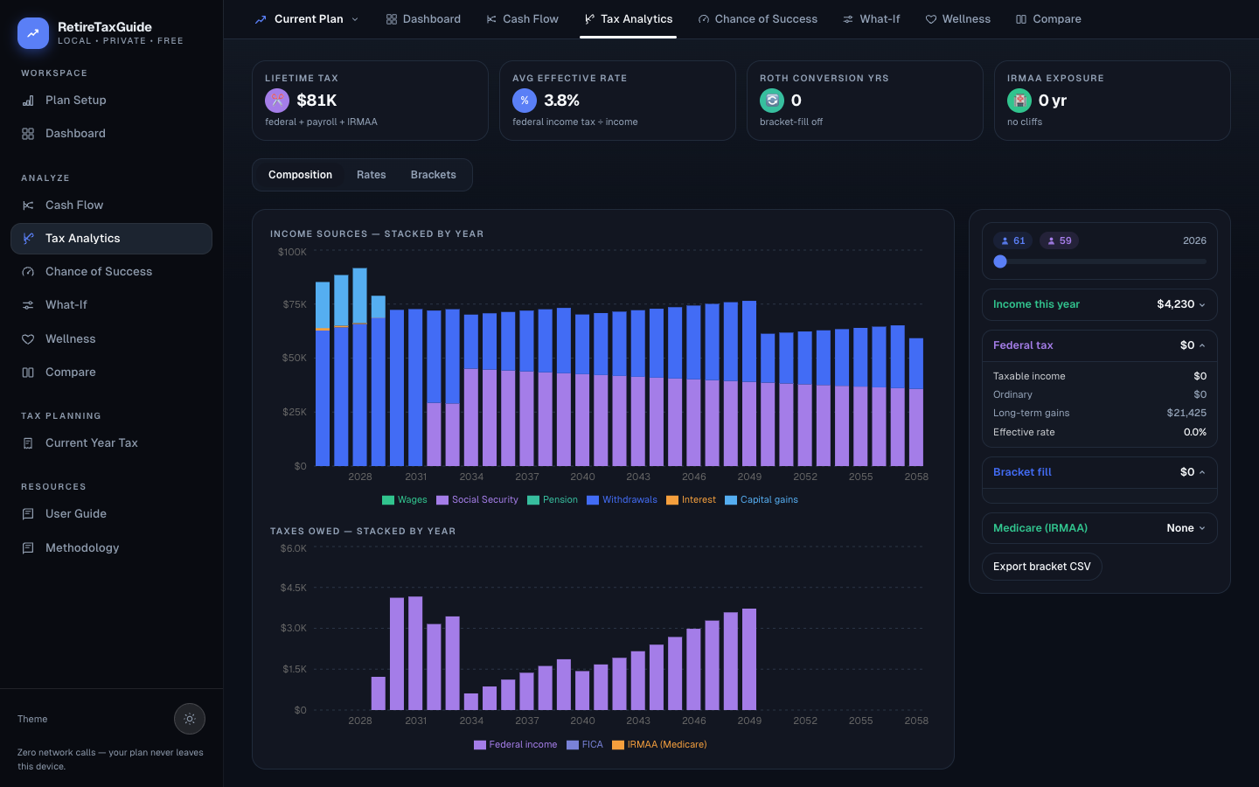Viewport: 1259px width, 787px height.
Task: Open the Current Plan dropdown
Action: click(307, 19)
